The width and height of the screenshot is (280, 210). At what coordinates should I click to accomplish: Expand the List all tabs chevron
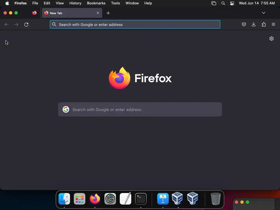coord(263,13)
